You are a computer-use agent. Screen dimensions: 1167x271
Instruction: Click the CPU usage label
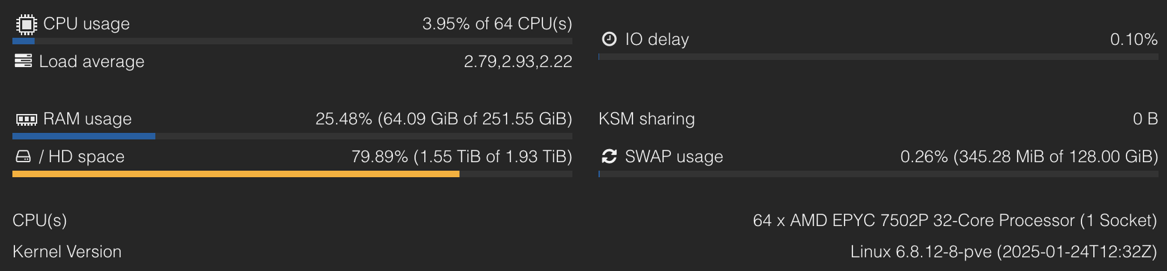pyautogui.click(x=86, y=24)
